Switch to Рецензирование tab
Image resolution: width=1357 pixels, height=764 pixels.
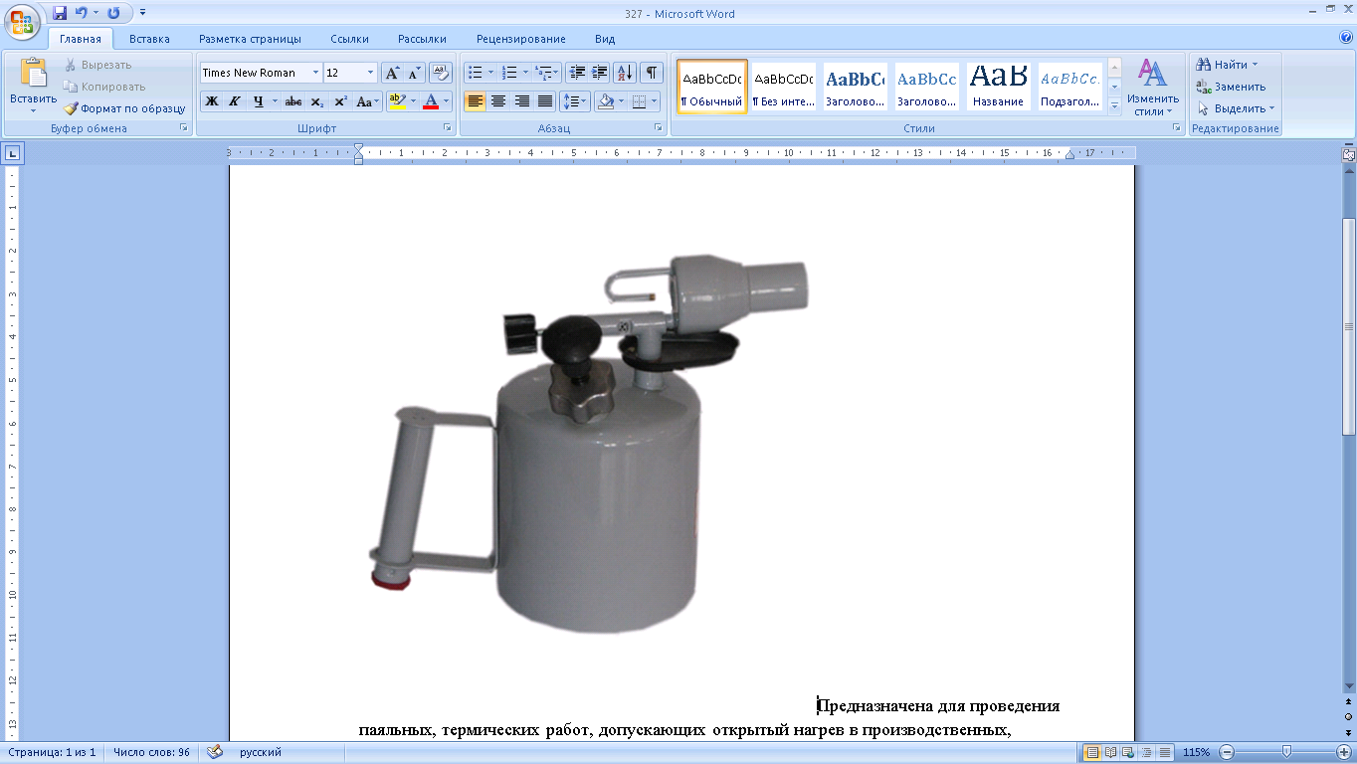tap(521, 39)
